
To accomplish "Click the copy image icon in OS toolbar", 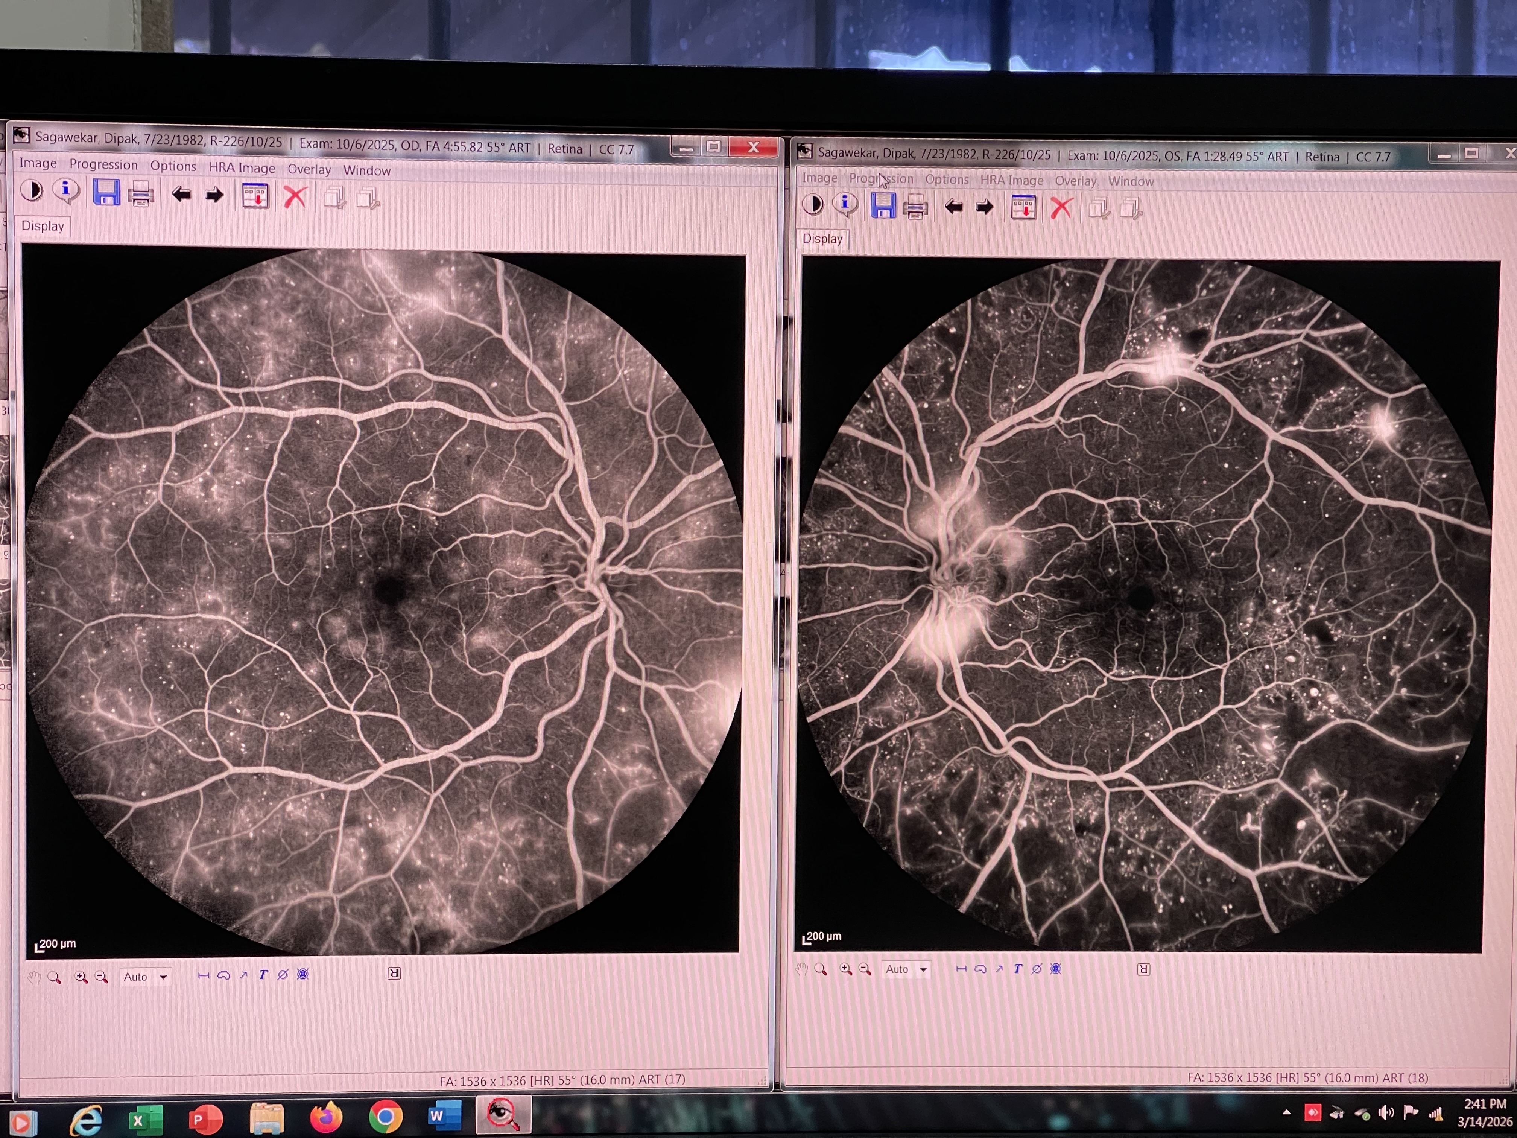I will (x=1099, y=208).
